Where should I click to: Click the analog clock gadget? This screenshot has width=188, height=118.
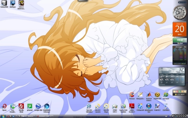coord(179,13)
